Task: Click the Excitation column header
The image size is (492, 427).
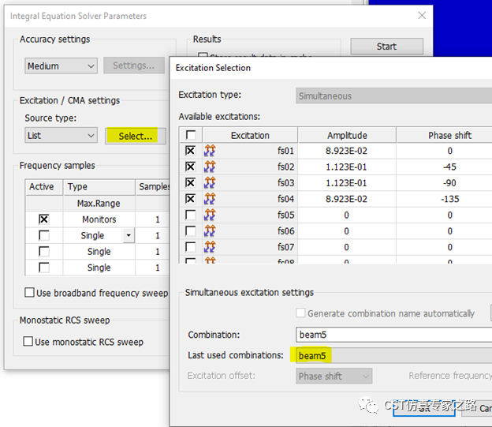Action: [x=250, y=135]
